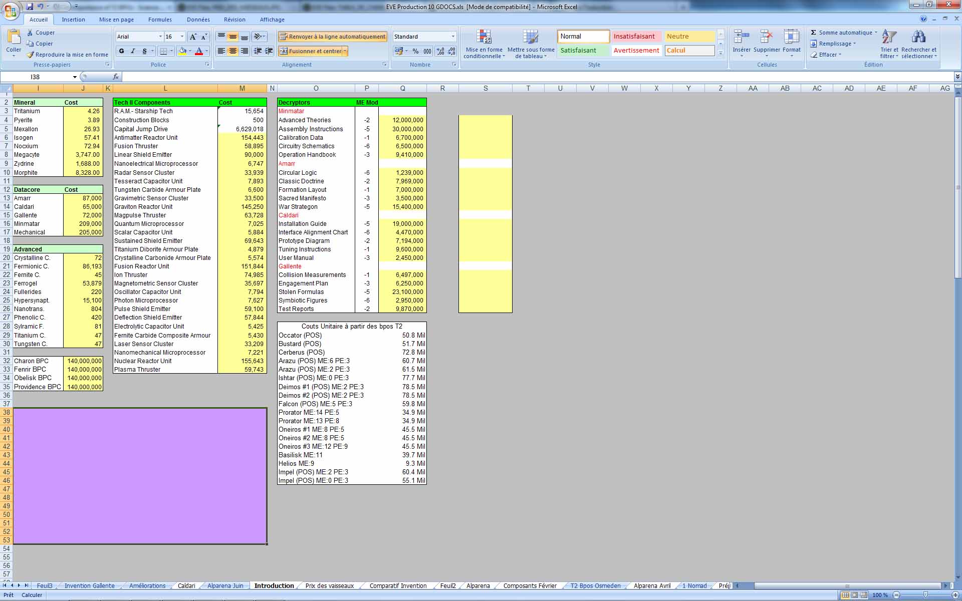962x601 pixels.
Task: Click Mise en forme conditionnelle icon
Action: pos(484,37)
